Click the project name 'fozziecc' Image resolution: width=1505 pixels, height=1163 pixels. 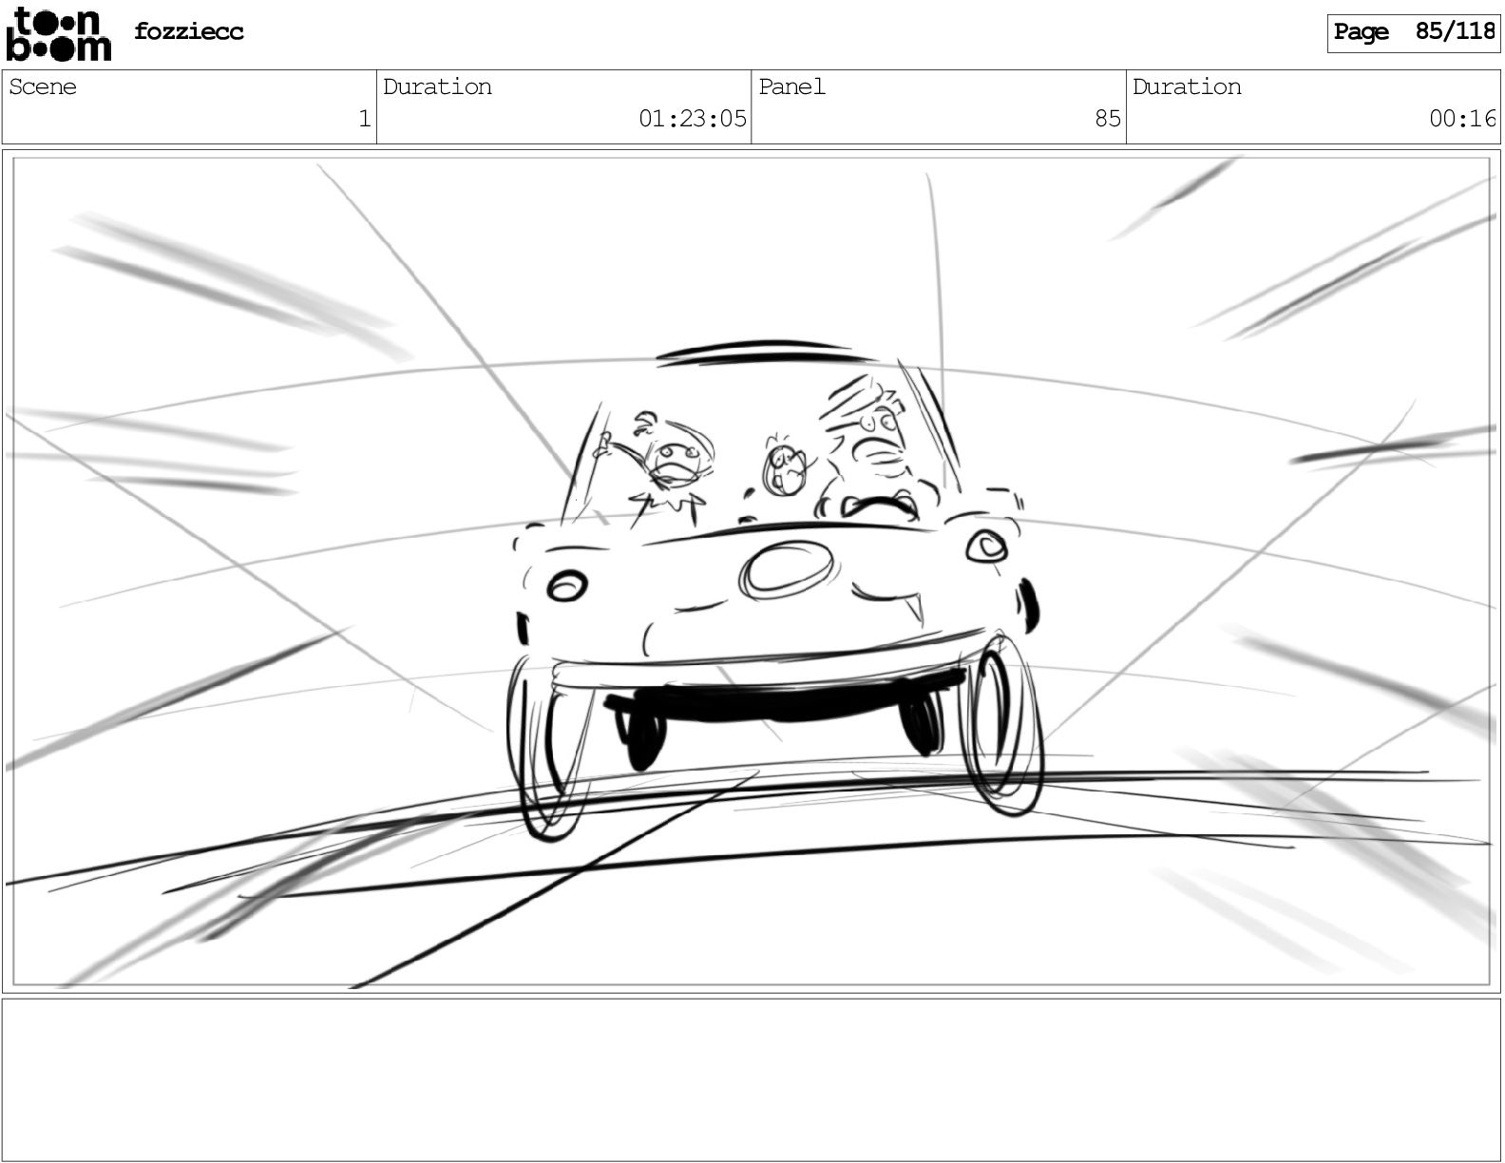tap(189, 31)
